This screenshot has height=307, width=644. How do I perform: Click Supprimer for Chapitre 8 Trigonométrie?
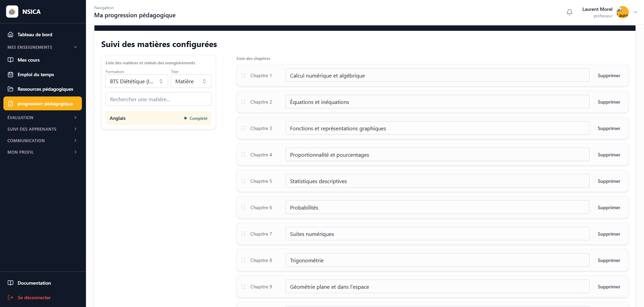609,260
